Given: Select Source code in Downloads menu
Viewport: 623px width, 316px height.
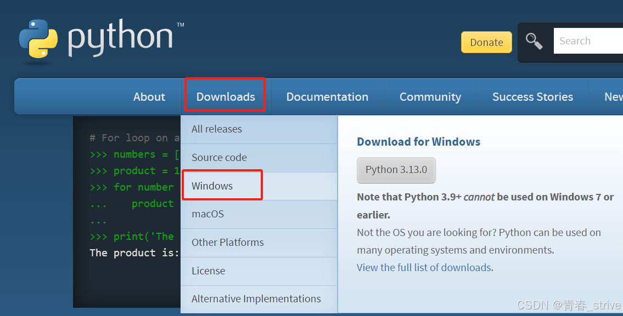Looking at the screenshot, I should point(259,158).
